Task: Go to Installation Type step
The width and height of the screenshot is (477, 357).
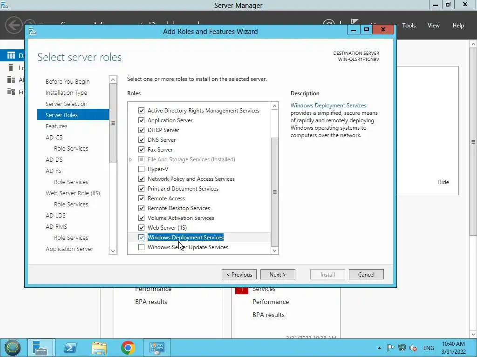Action: point(66,93)
